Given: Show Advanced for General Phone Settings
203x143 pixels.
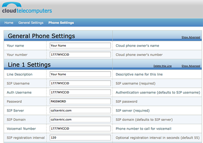Looking at the screenshot, I should pos(191,37).
